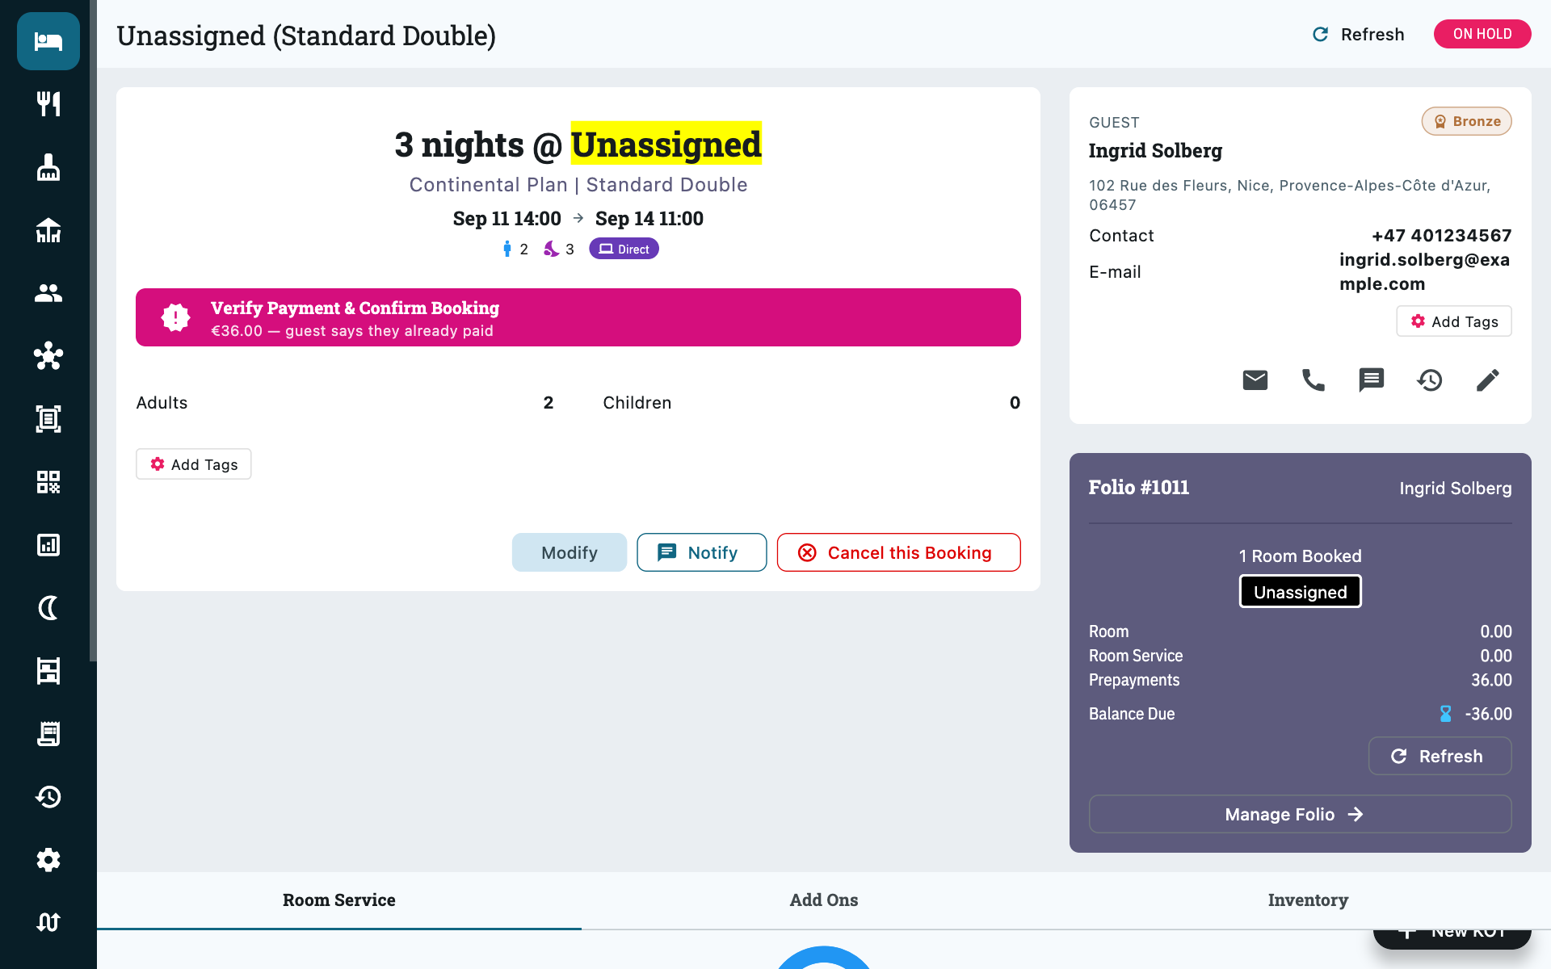The image size is (1551, 969).
Task: Click the Bronze loyalty badge
Action: (1467, 121)
